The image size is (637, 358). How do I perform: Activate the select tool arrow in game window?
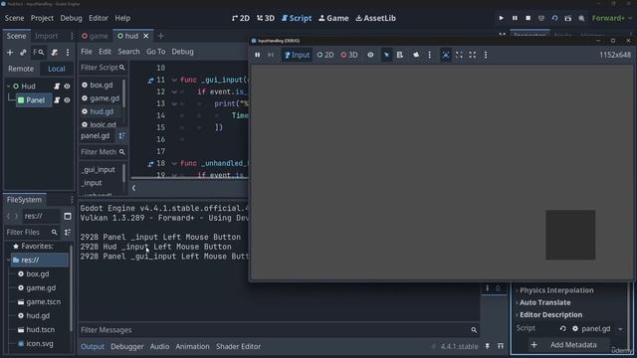point(386,55)
